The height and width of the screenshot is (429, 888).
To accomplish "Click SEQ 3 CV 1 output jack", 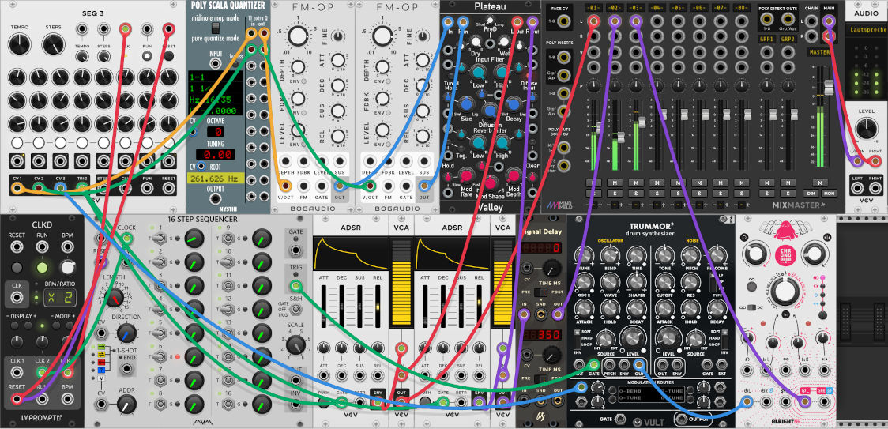I will [17, 189].
